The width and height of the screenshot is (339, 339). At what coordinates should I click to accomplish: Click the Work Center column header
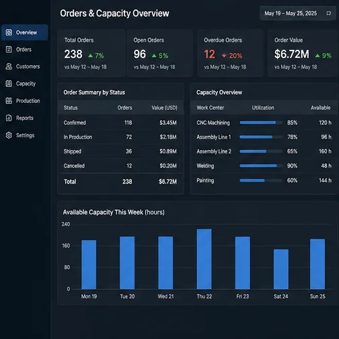tap(211, 108)
